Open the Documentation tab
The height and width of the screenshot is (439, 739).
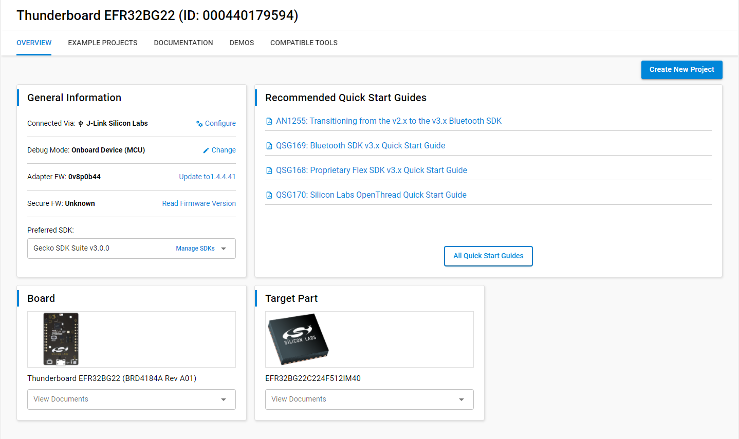click(x=183, y=43)
